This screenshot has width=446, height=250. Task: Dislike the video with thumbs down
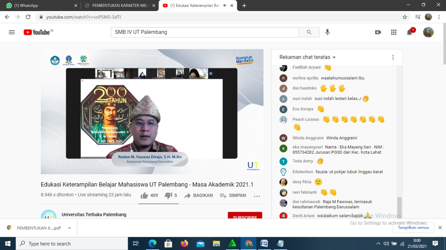coord(168,196)
